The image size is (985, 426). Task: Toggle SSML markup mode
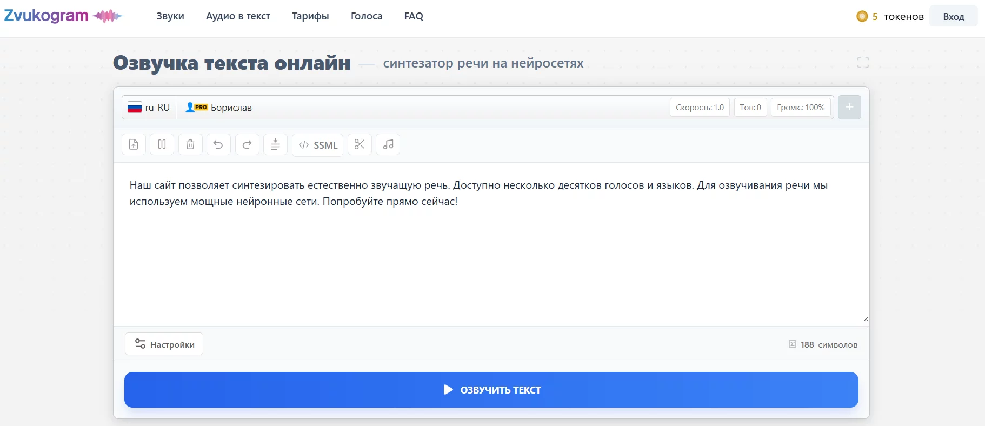(x=318, y=145)
